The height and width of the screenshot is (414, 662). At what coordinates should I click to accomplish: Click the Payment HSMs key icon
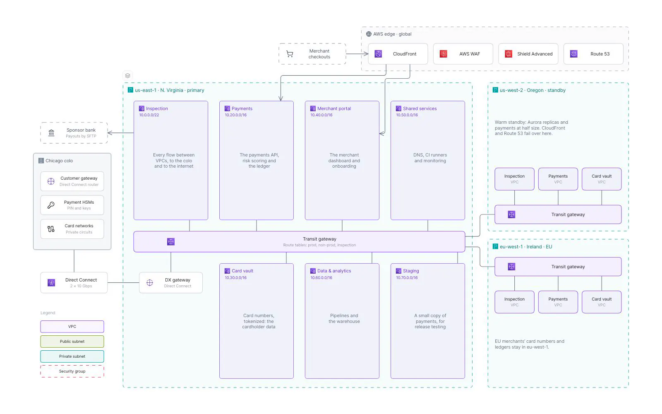(51, 205)
